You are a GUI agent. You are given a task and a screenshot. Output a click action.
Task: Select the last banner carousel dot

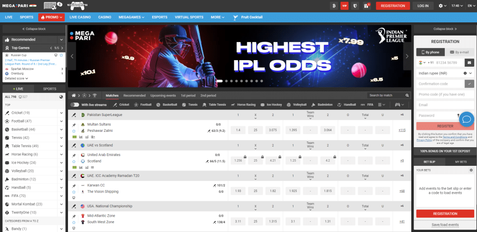click(262, 81)
